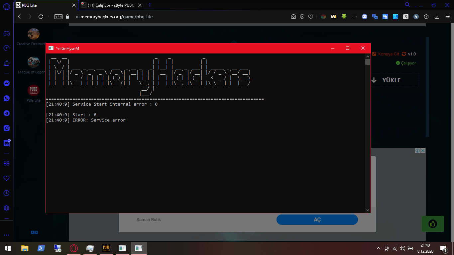This screenshot has width=454, height=255.
Task: Click the blue AÇ ad button
Action: tap(317, 220)
